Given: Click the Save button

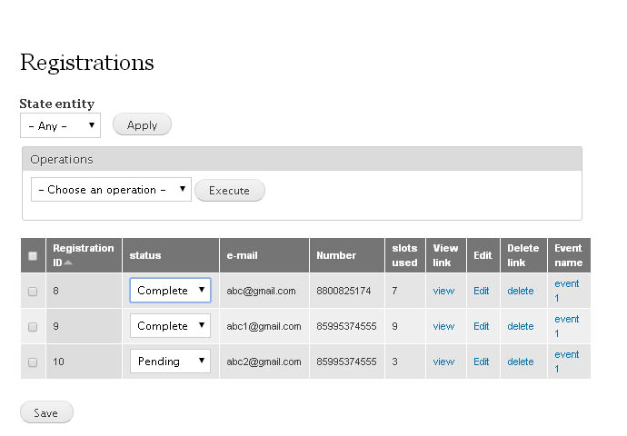Looking at the screenshot, I should click(46, 412).
